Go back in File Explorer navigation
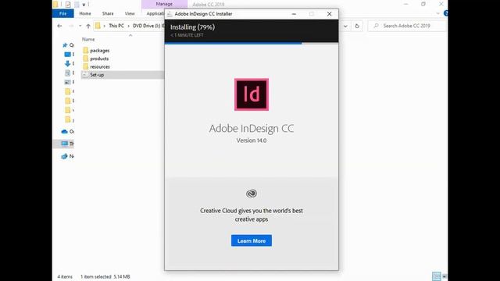The image size is (500, 281). [x=59, y=26]
